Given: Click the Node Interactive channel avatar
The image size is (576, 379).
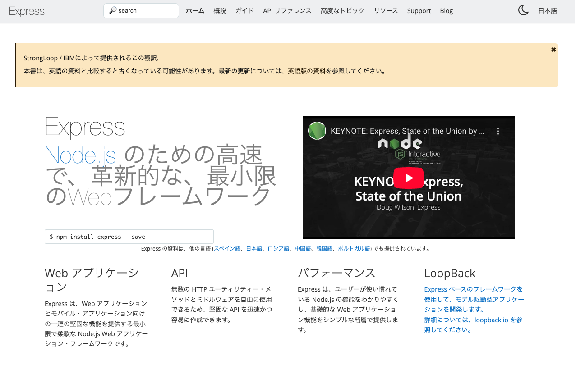Looking at the screenshot, I should 317,130.
